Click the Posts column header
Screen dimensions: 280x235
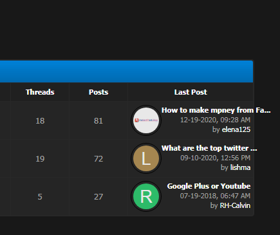coord(98,92)
